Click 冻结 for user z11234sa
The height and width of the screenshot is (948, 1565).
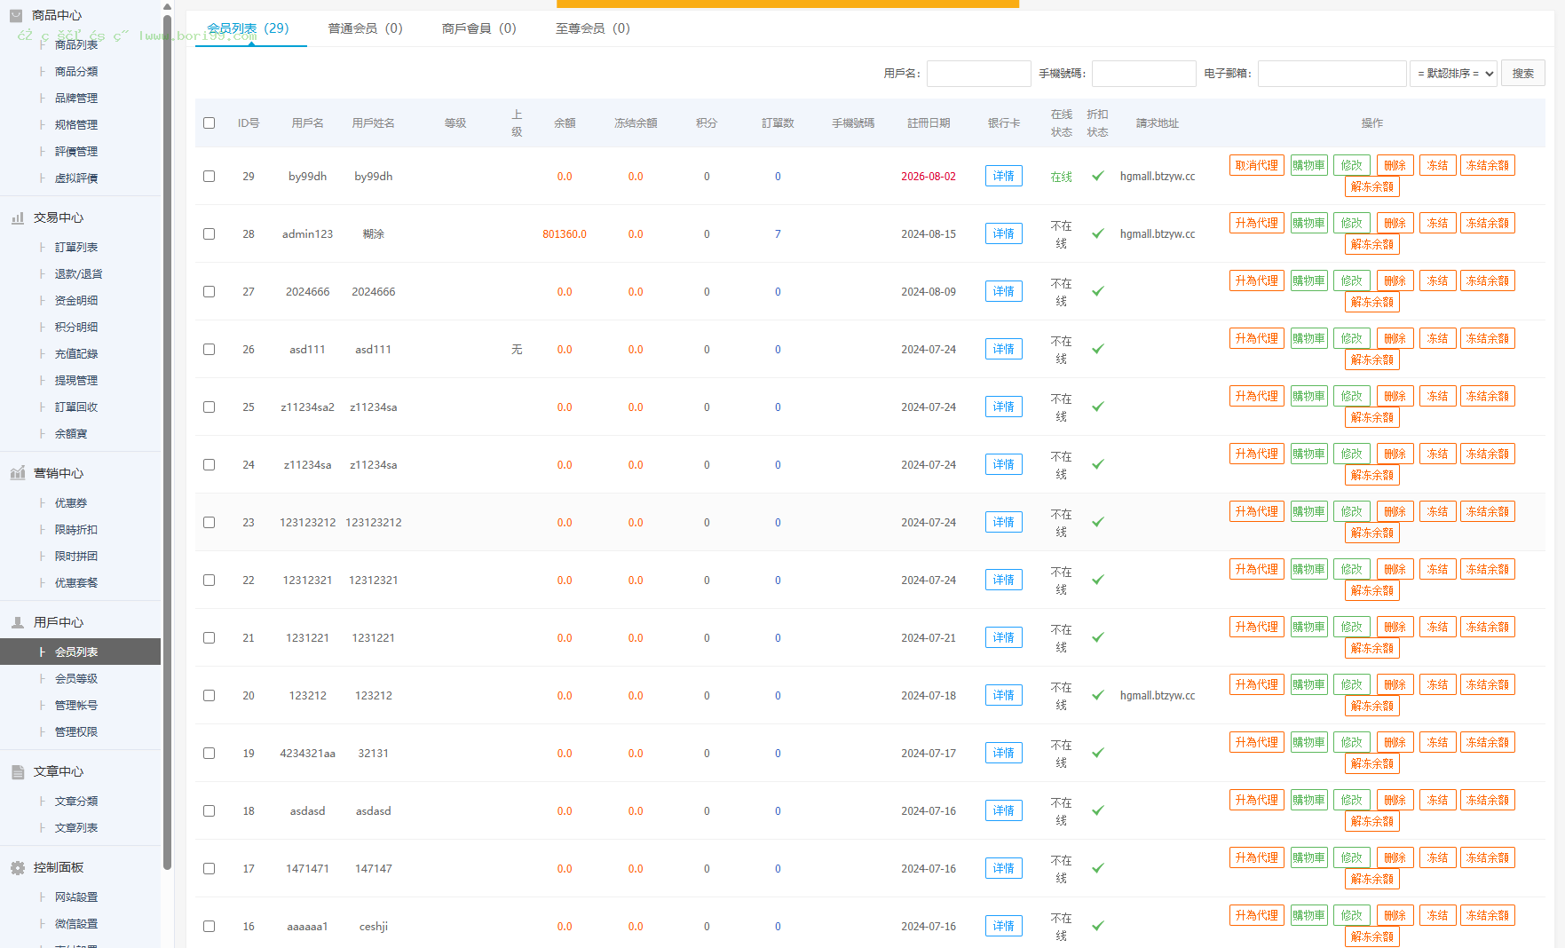point(1438,454)
